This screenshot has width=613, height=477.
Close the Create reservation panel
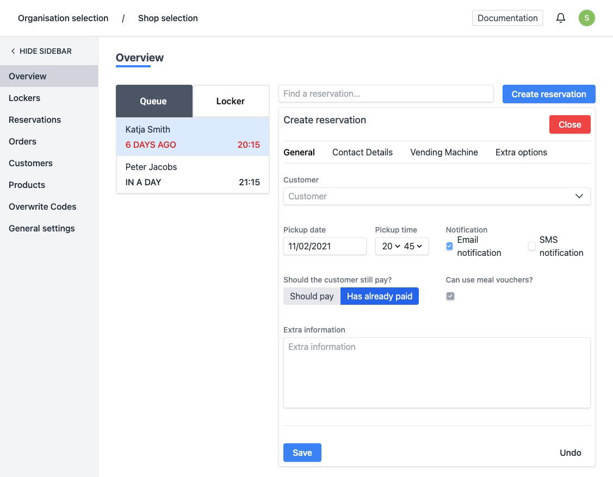pyautogui.click(x=569, y=124)
